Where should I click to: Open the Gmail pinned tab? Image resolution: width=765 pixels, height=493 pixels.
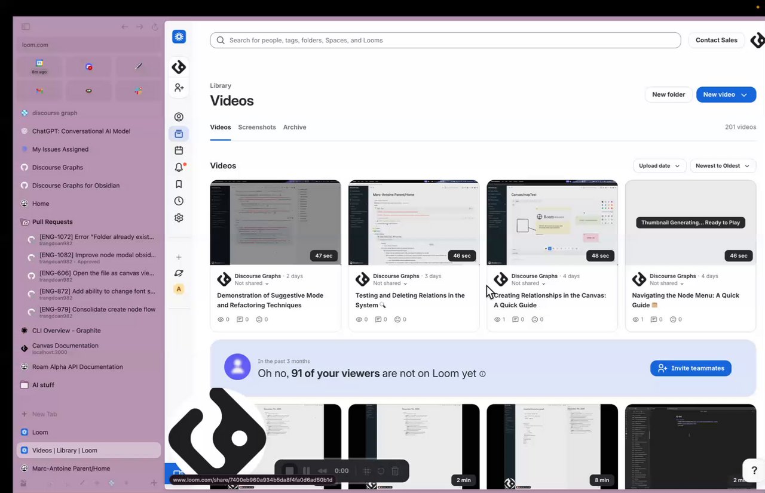39,91
